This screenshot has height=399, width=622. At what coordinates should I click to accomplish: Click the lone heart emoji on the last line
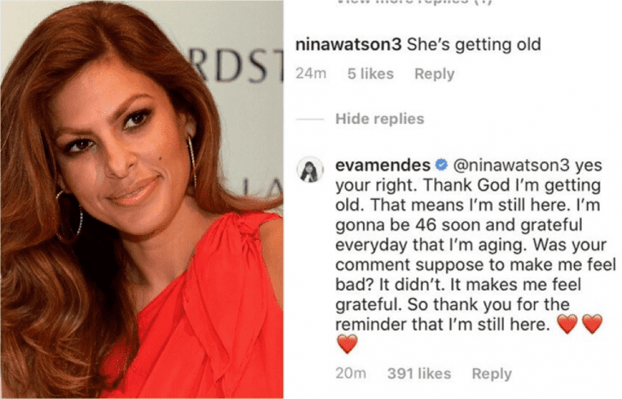(x=348, y=343)
